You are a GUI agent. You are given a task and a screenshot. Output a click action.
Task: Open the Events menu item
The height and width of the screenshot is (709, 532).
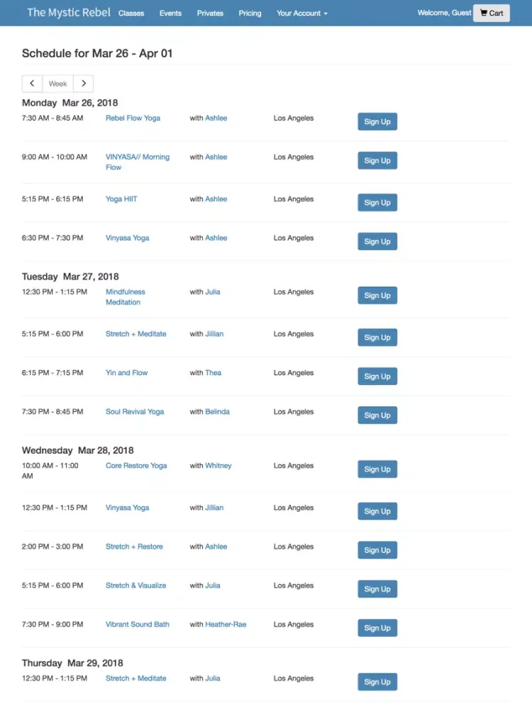pos(170,13)
